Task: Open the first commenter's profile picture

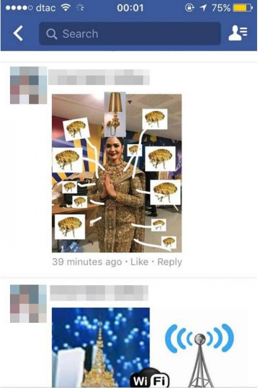Action: (x=28, y=85)
